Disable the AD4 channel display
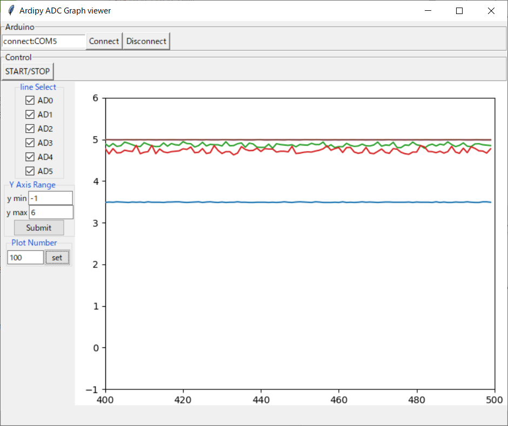The image size is (508, 426). click(30, 156)
